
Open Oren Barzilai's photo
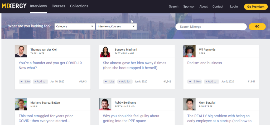189,104
